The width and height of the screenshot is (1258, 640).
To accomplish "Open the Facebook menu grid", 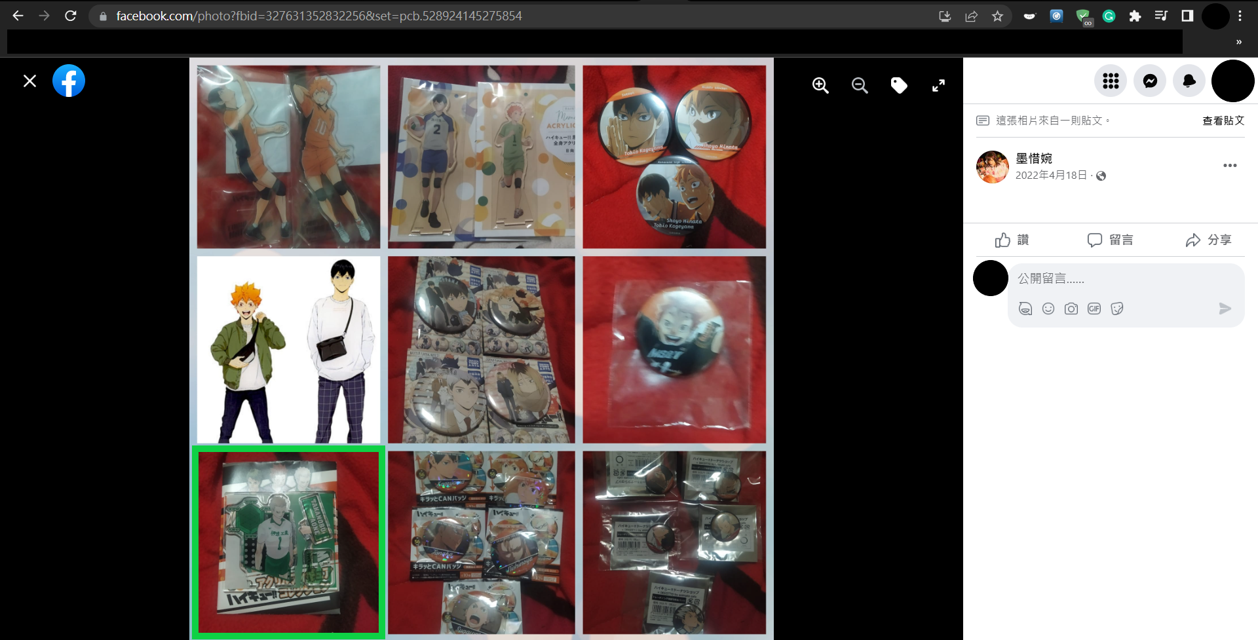I will pyautogui.click(x=1111, y=81).
